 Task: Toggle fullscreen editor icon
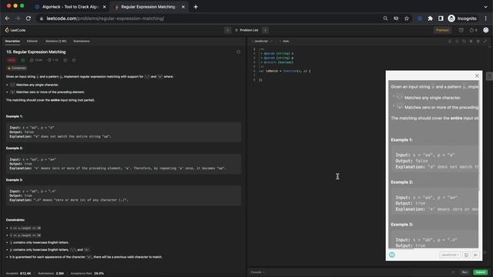pyautogui.click(x=485, y=41)
